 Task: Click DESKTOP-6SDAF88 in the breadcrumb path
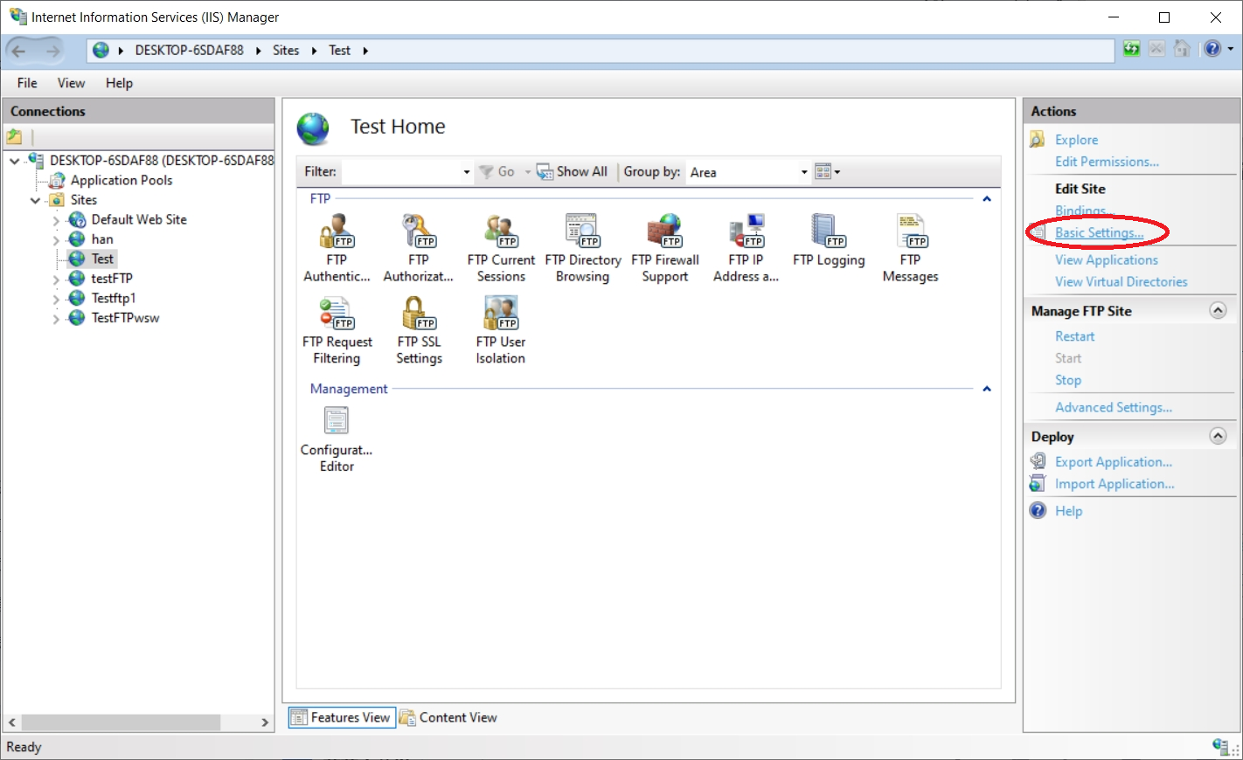point(189,51)
